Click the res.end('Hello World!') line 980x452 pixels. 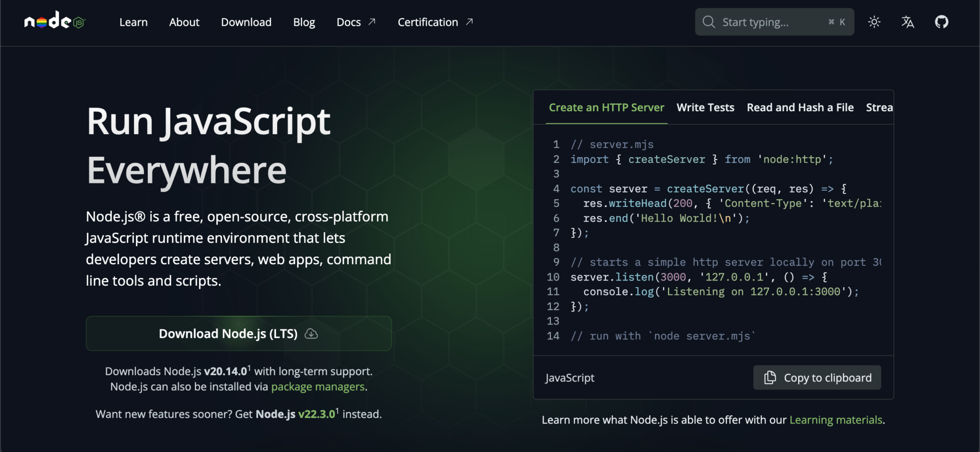click(x=666, y=218)
